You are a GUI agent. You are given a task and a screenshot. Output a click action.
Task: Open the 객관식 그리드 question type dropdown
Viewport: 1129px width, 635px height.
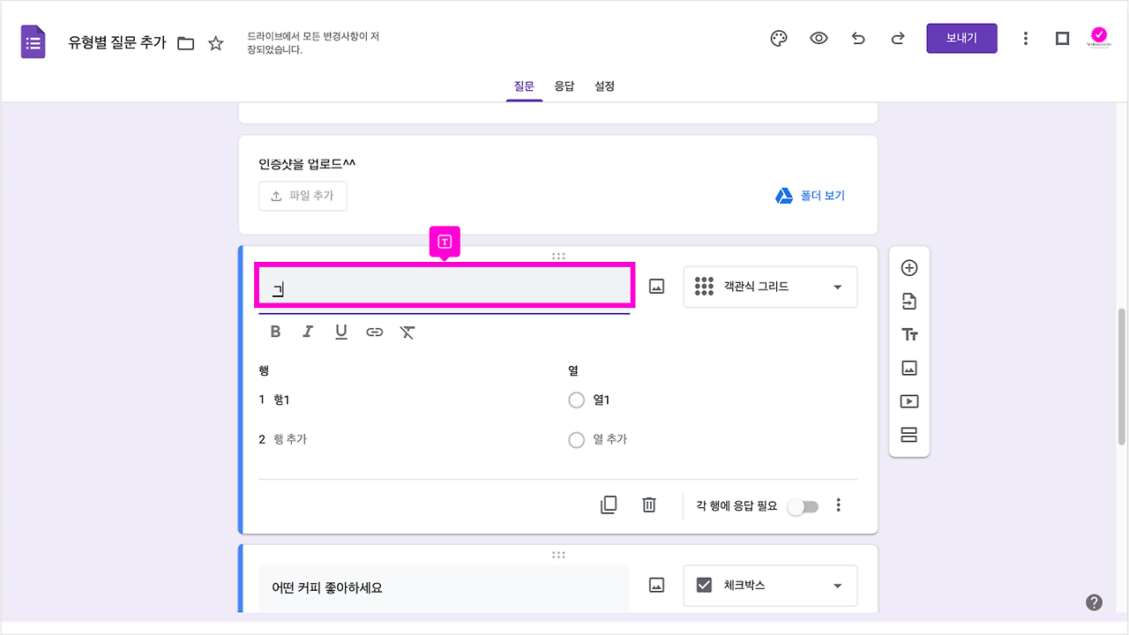(770, 287)
